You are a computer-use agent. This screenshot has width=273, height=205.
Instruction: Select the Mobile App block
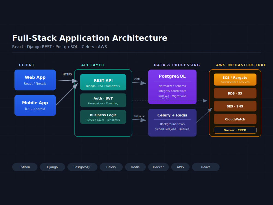(x=35, y=105)
